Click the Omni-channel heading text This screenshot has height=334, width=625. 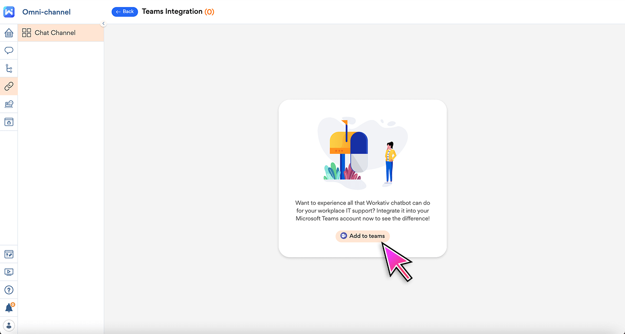[46, 12]
